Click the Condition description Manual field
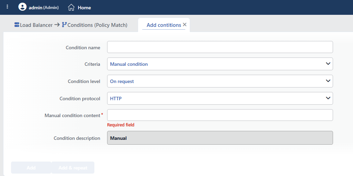353x176 pixels. pyautogui.click(x=220, y=138)
